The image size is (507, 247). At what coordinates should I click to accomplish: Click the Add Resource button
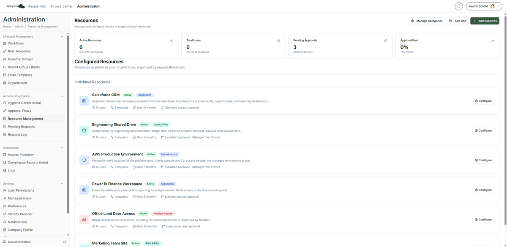click(485, 21)
